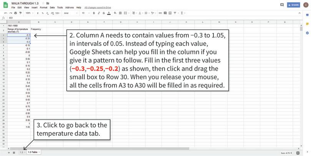Click the Print icon

coord(15,13)
